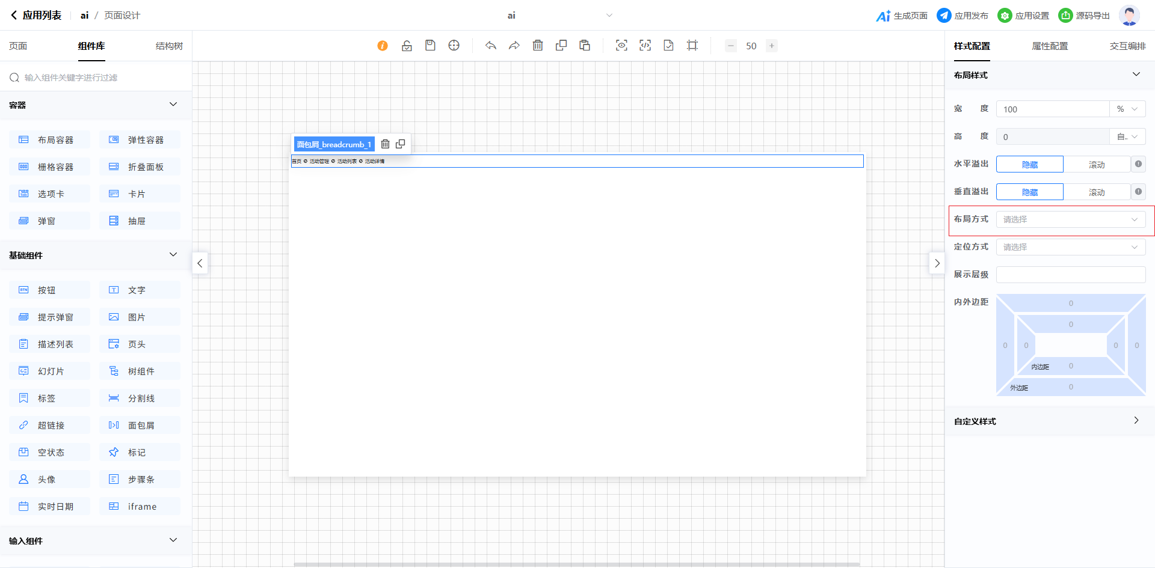This screenshot has height=568, width=1155.
Task: Click the code view icon in toolbar
Action: point(645,46)
